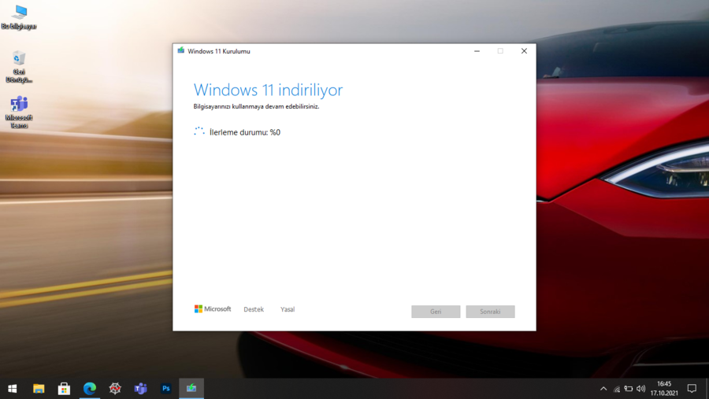Screen dimensions: 709x399
Task: Open the volume speaker tray icon
Action: click(x=640, y=389)
